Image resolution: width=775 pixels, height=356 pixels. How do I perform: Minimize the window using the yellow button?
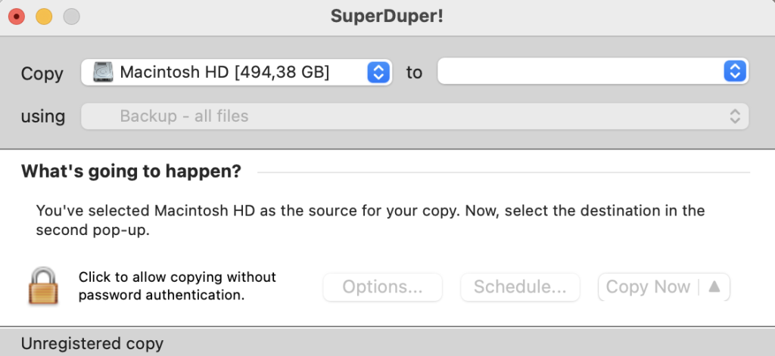point(44,17)
